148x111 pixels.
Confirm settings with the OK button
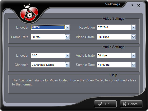pyautogui.click(x=105, y=104)
